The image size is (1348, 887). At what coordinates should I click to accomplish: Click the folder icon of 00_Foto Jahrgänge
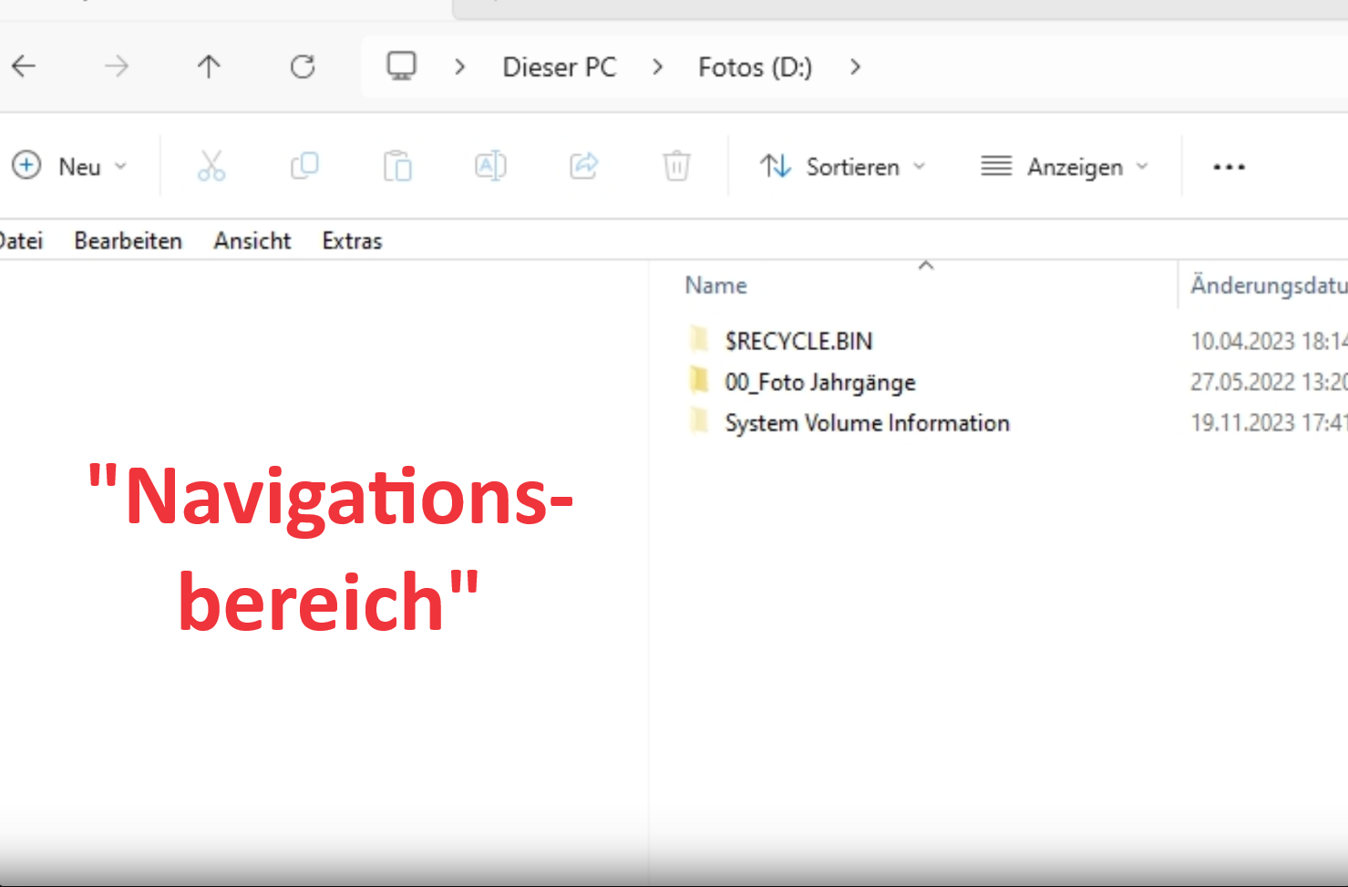click(699, 380)
